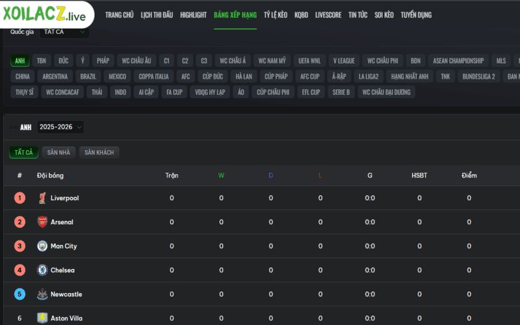Select HẠNG NHẤT ANH button
The image size is (520, 325).
pos(409,77)
